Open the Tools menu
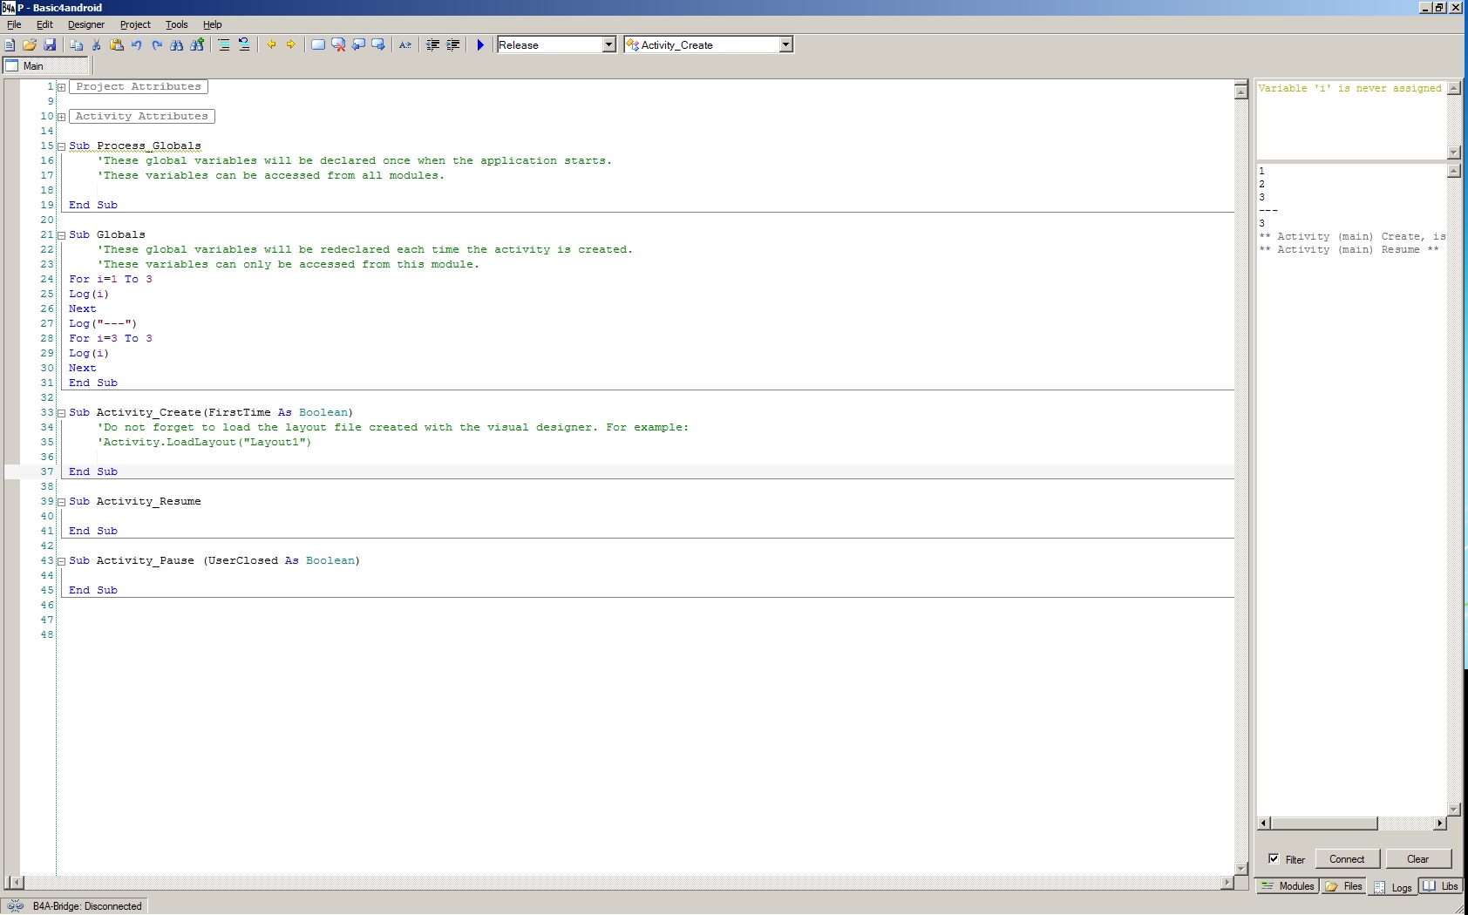Image resolution: width=1468 pixels, height=915 pixels. pos(177,24)
